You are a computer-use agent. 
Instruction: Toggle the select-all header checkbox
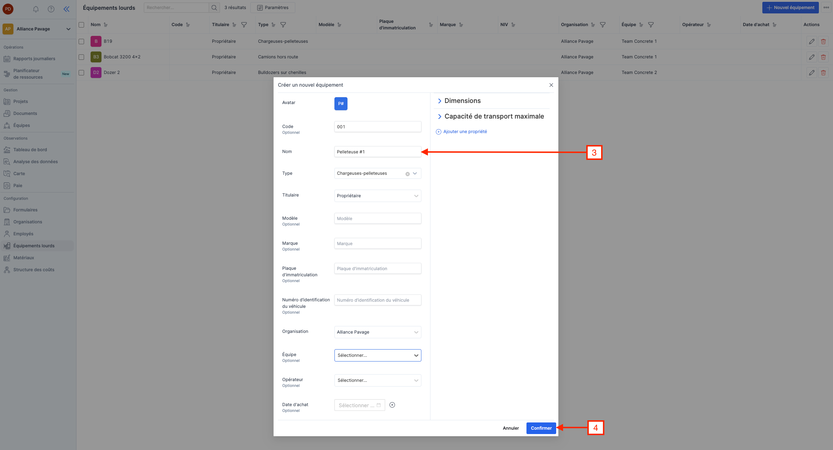[82, 25]
